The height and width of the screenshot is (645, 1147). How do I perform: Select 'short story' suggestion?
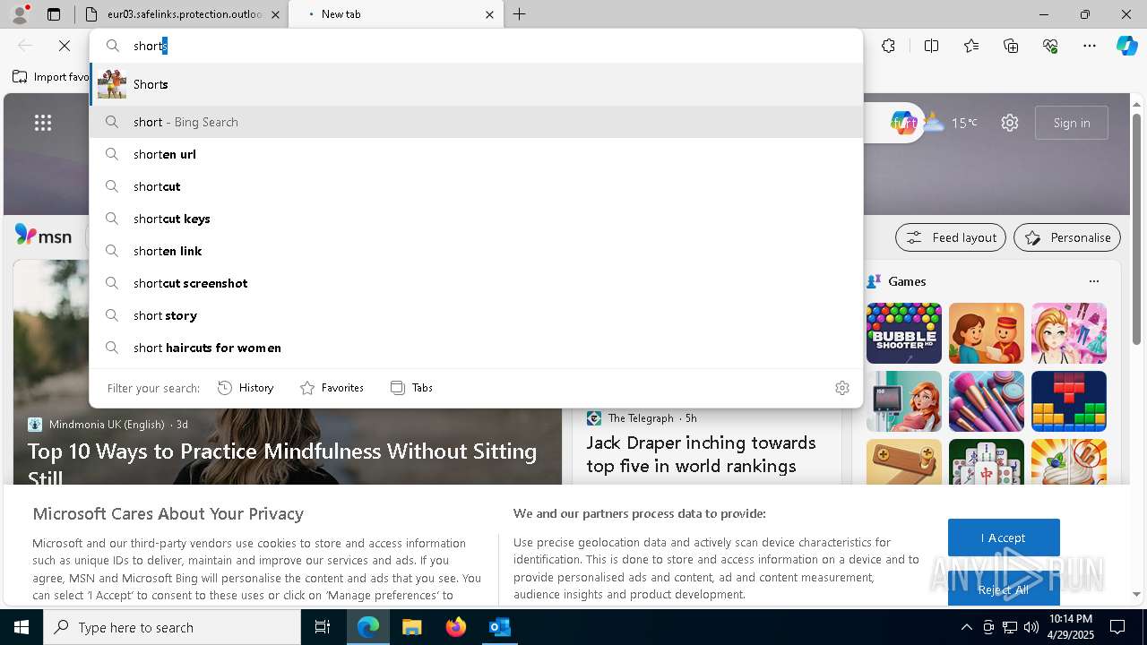[476, 315]
